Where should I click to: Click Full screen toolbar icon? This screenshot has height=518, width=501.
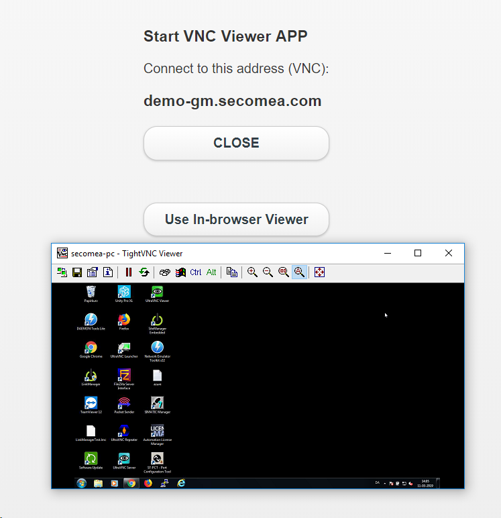(319, 272)
